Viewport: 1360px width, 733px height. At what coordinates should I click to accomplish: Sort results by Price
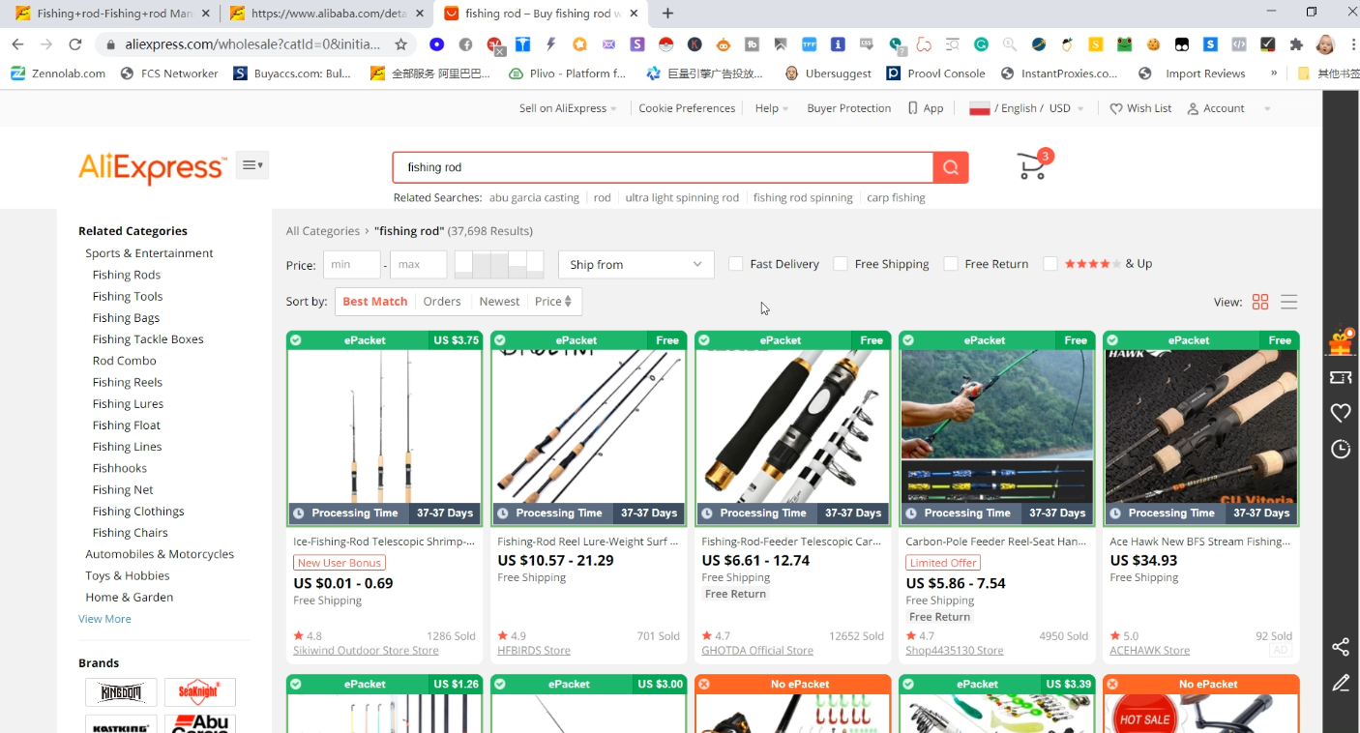pos(553,302)
